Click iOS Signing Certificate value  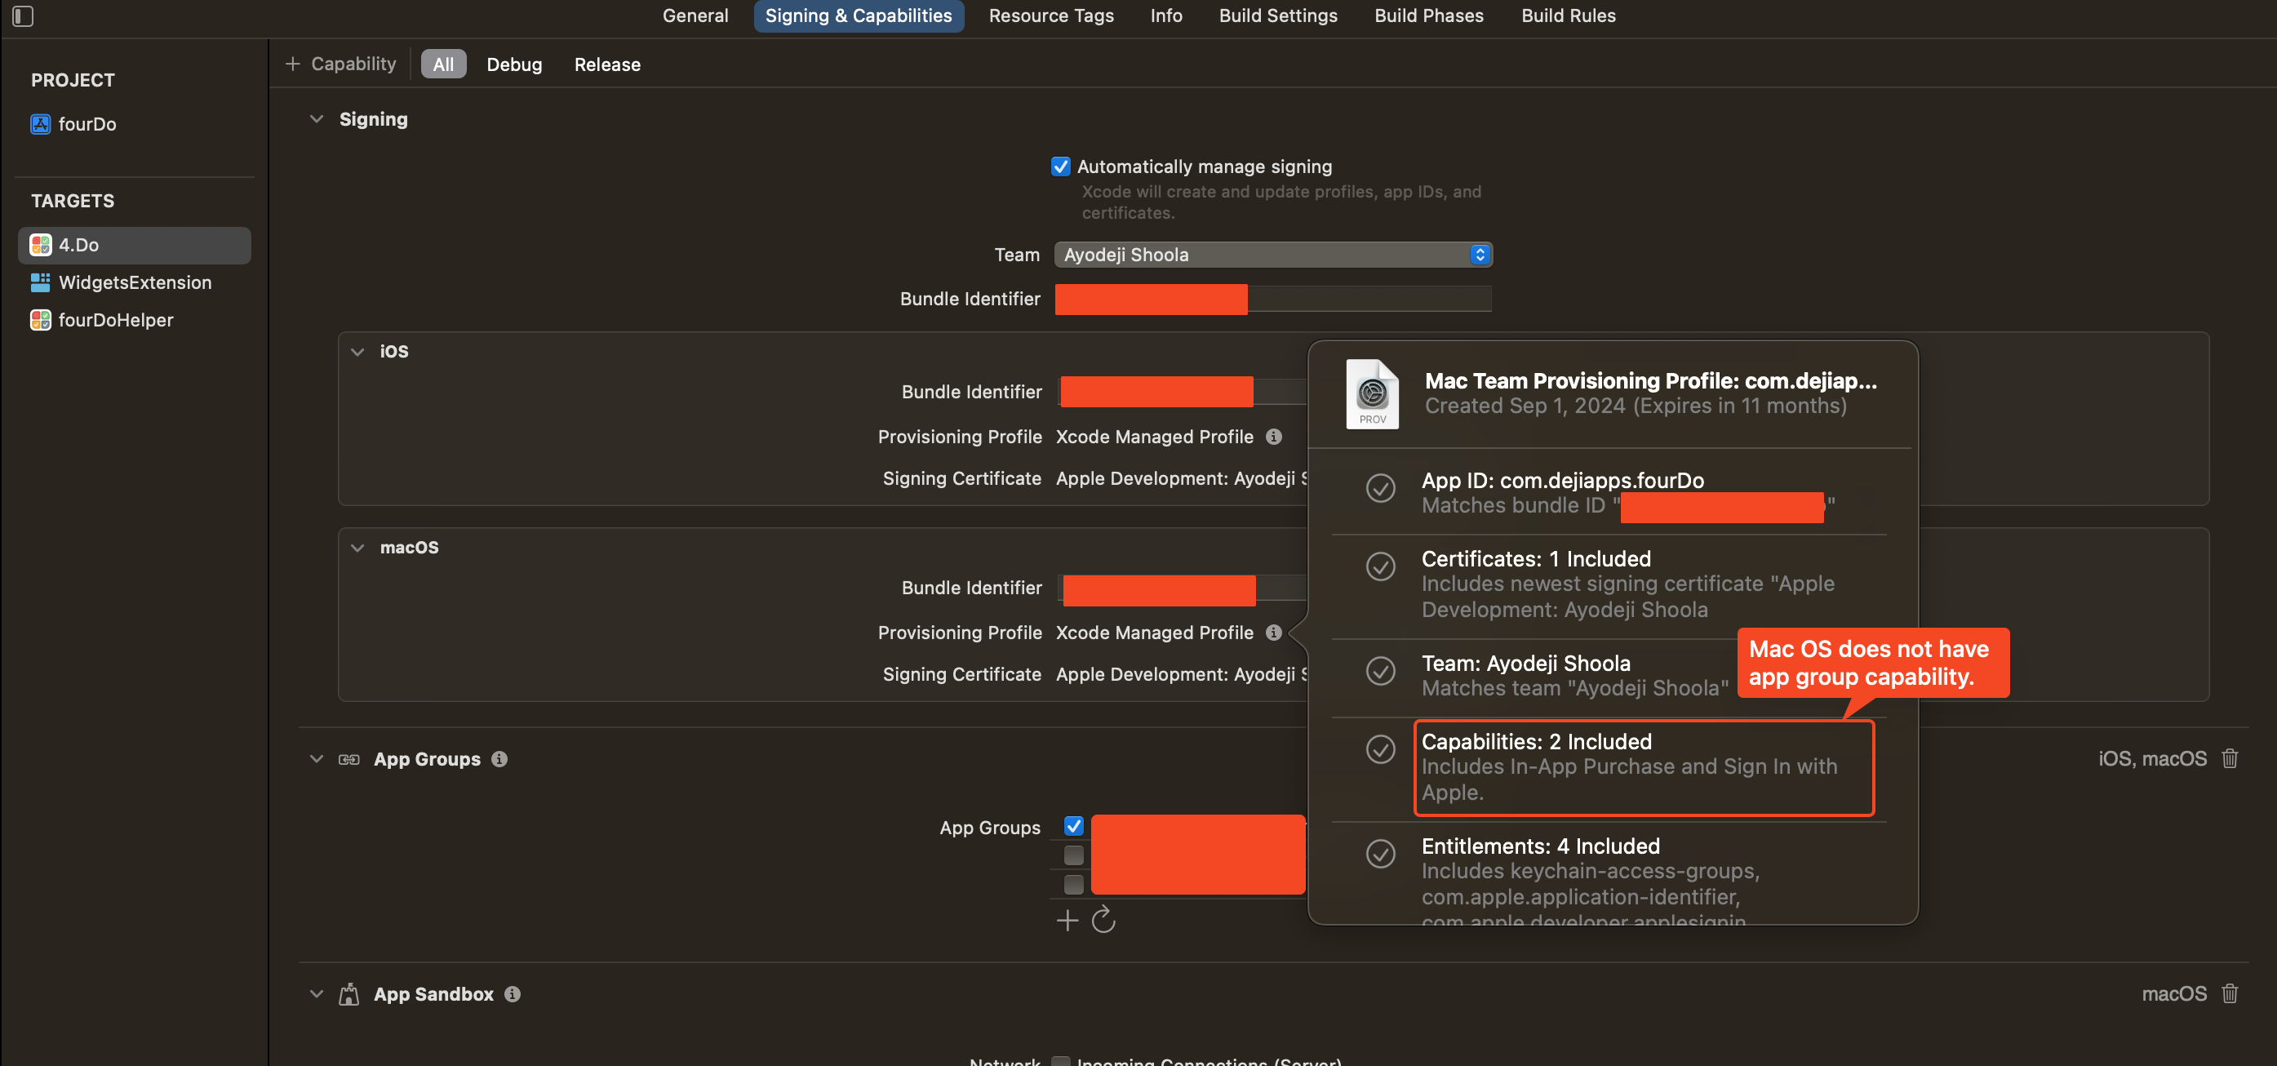point(1182,478)
